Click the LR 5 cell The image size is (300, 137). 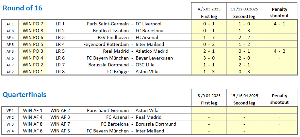click(x=60, y=51)
